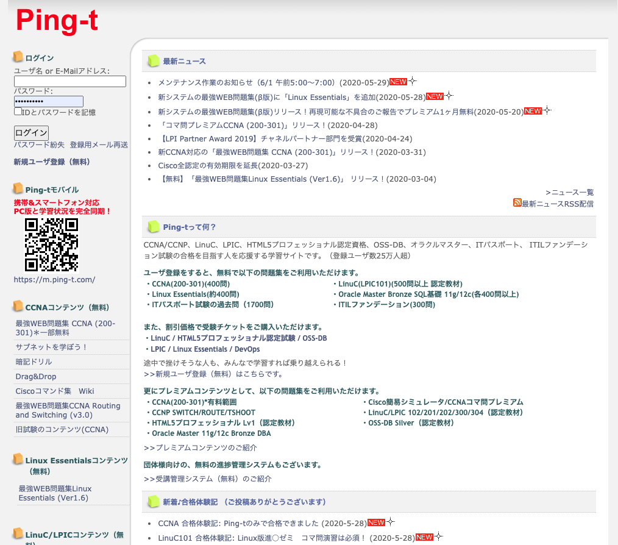Open >>受講管理システム（無料）のご紹介 link
The height and width of the screenshot is (545, 618).
(x=208, y=479)
